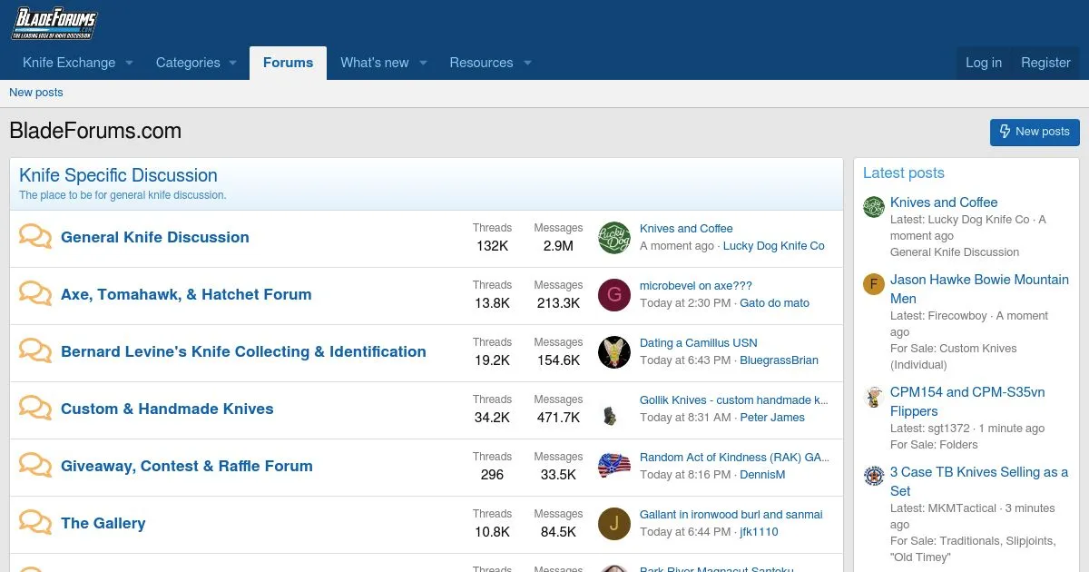The height and width of the screenshot is (572, 1089).
Task: Open DennisM's flag avatar
Action: coord(614,467)
